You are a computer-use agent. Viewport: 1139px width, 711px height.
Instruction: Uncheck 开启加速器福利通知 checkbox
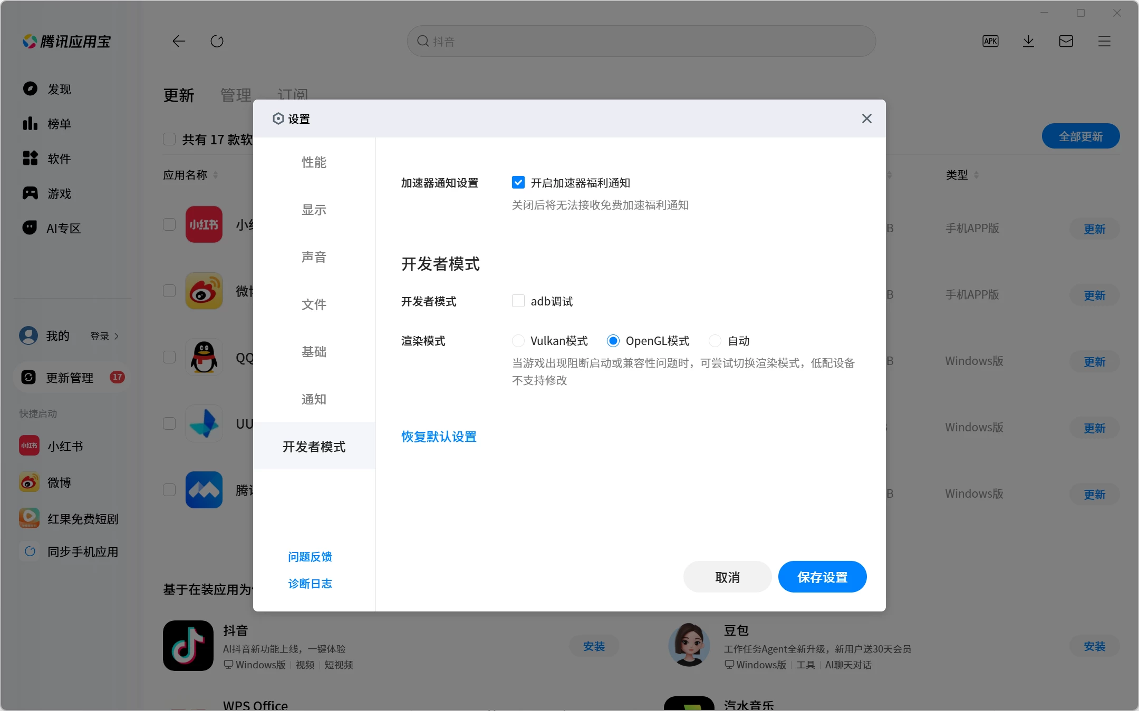pos(518,182)
